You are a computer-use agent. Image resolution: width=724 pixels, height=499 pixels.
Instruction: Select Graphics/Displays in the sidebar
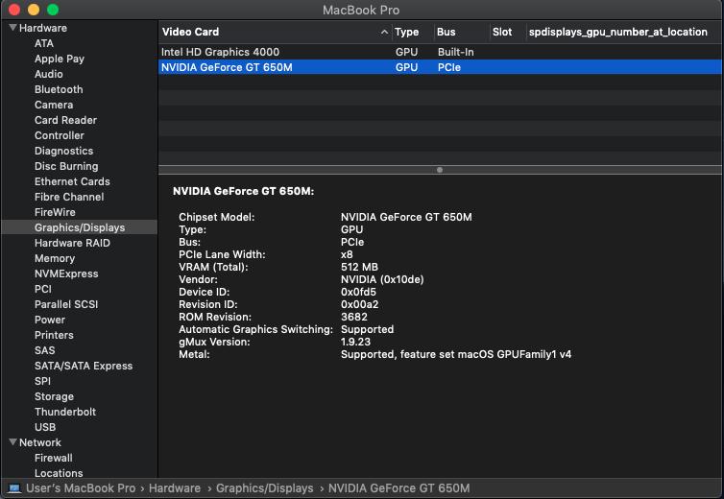pyautogui.click(x=80, y=227)
